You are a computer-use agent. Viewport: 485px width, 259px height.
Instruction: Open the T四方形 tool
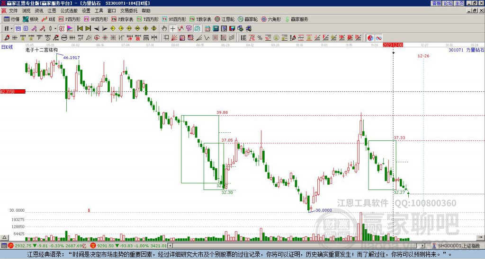pos(148,19)
